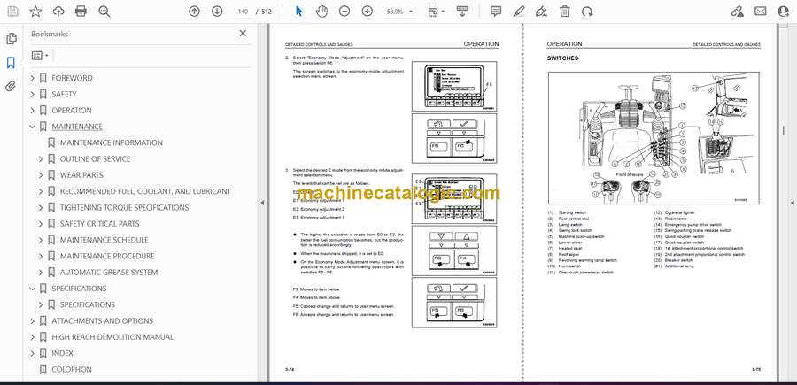Screen dimensions: 797x385
Task: Choose the selection arrow tool
Action: coord(299,12)
